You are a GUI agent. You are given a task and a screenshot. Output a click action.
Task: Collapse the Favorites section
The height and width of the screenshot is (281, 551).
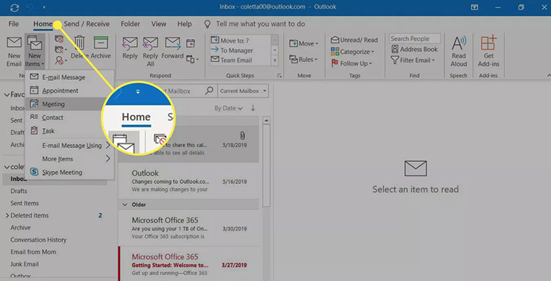tap(7, 95)
